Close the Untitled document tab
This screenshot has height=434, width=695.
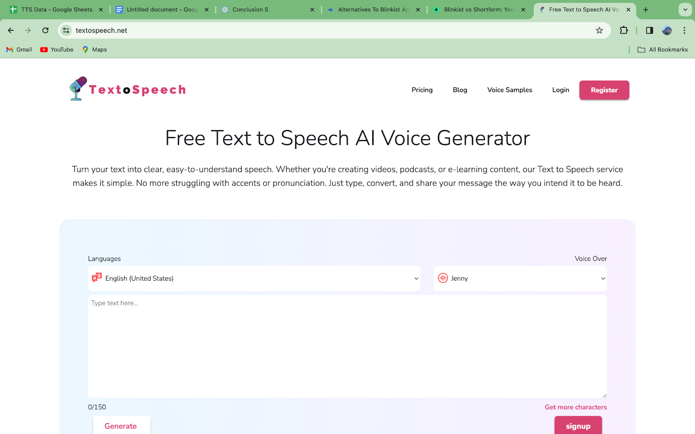coord(206,10)
